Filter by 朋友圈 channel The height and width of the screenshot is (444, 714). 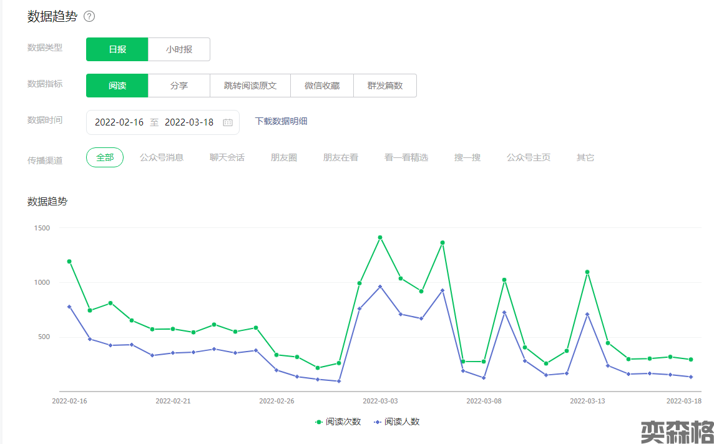284,157
